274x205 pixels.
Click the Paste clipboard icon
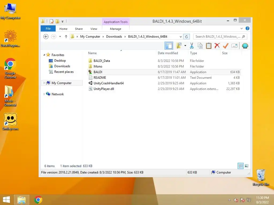(x=208, y=46)
